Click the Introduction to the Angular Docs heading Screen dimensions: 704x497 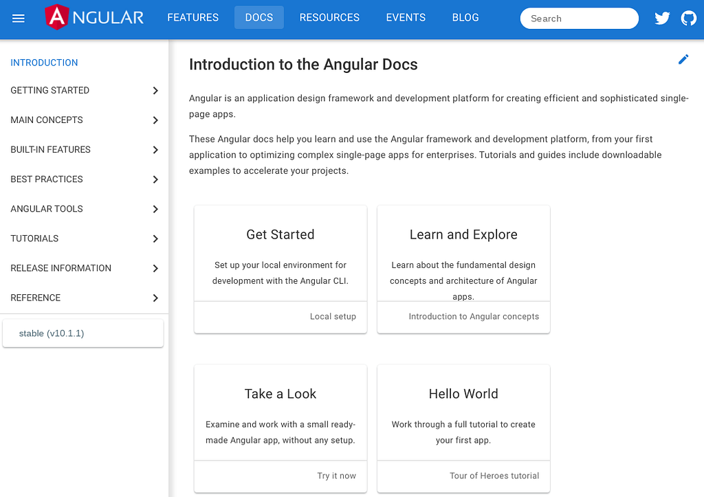pyautogui.click(x=303, y=65)
